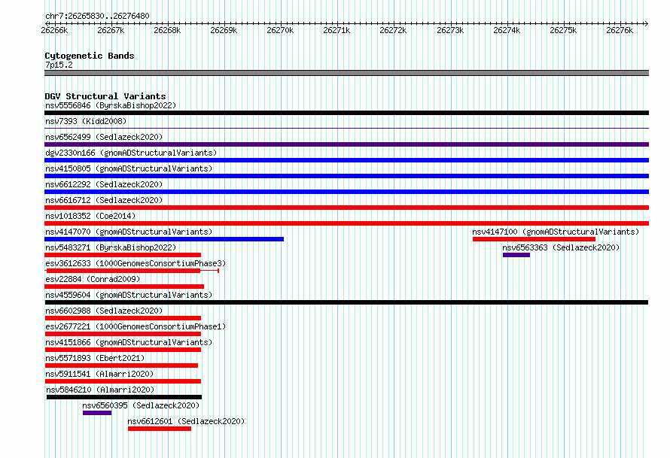The image size is (670, 458).
Task: Open nsv4147070 (gnomADStructuralVariants) label
Action: pyautogui.click(x=129, y=232)
